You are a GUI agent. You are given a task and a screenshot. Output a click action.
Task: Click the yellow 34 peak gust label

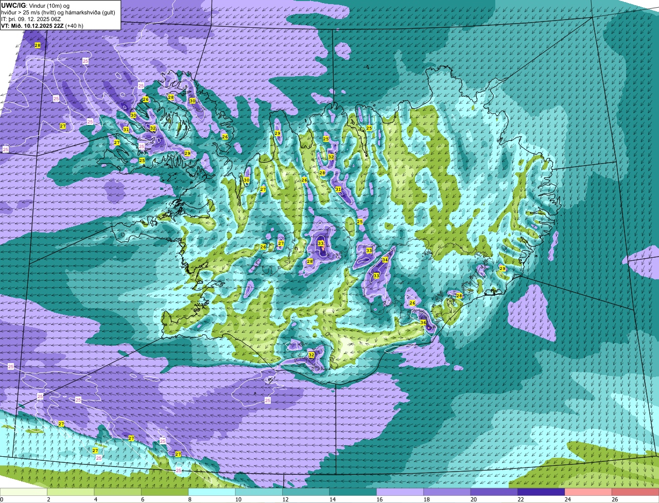tap(385, 260)
